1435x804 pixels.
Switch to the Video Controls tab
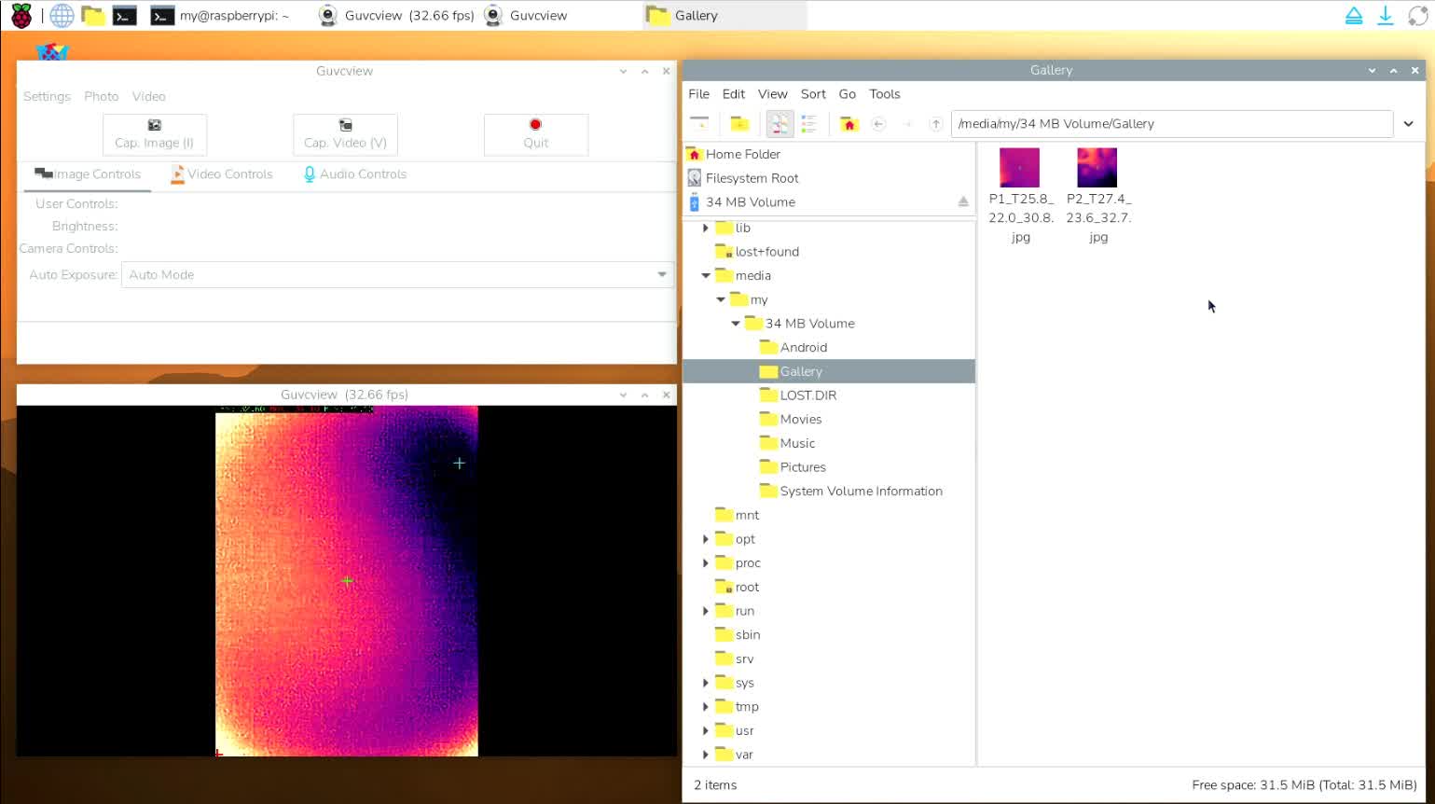pyautogui.click(x=222, y=174)
